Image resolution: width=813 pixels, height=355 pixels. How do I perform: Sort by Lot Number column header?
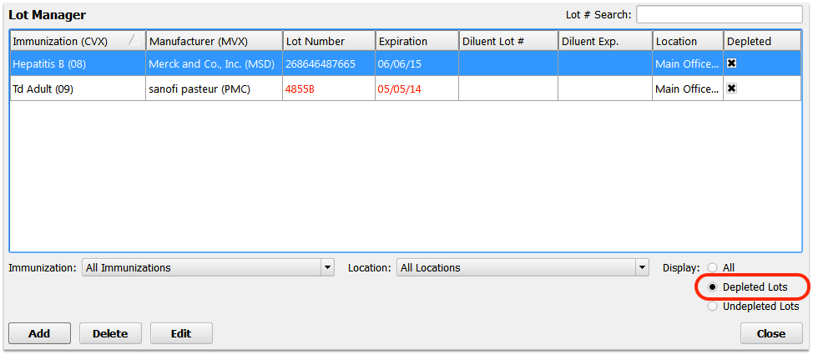pos(329,41)
